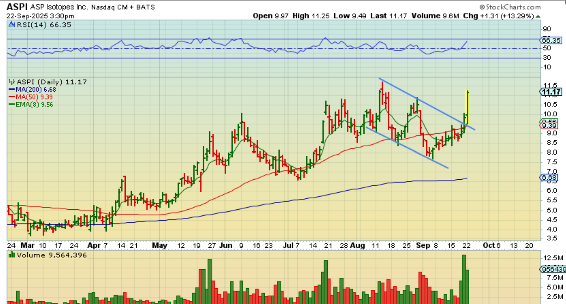Click the company name ASP Isotopes Inc.

(59, 7)
